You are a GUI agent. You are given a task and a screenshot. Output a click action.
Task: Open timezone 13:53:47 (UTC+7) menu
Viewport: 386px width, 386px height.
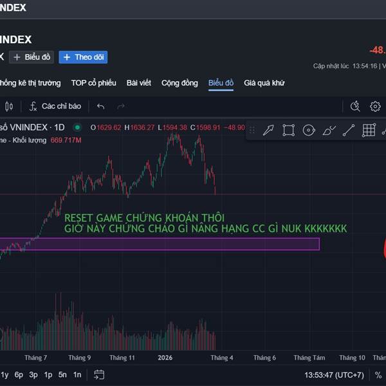[x=334, y=375]
